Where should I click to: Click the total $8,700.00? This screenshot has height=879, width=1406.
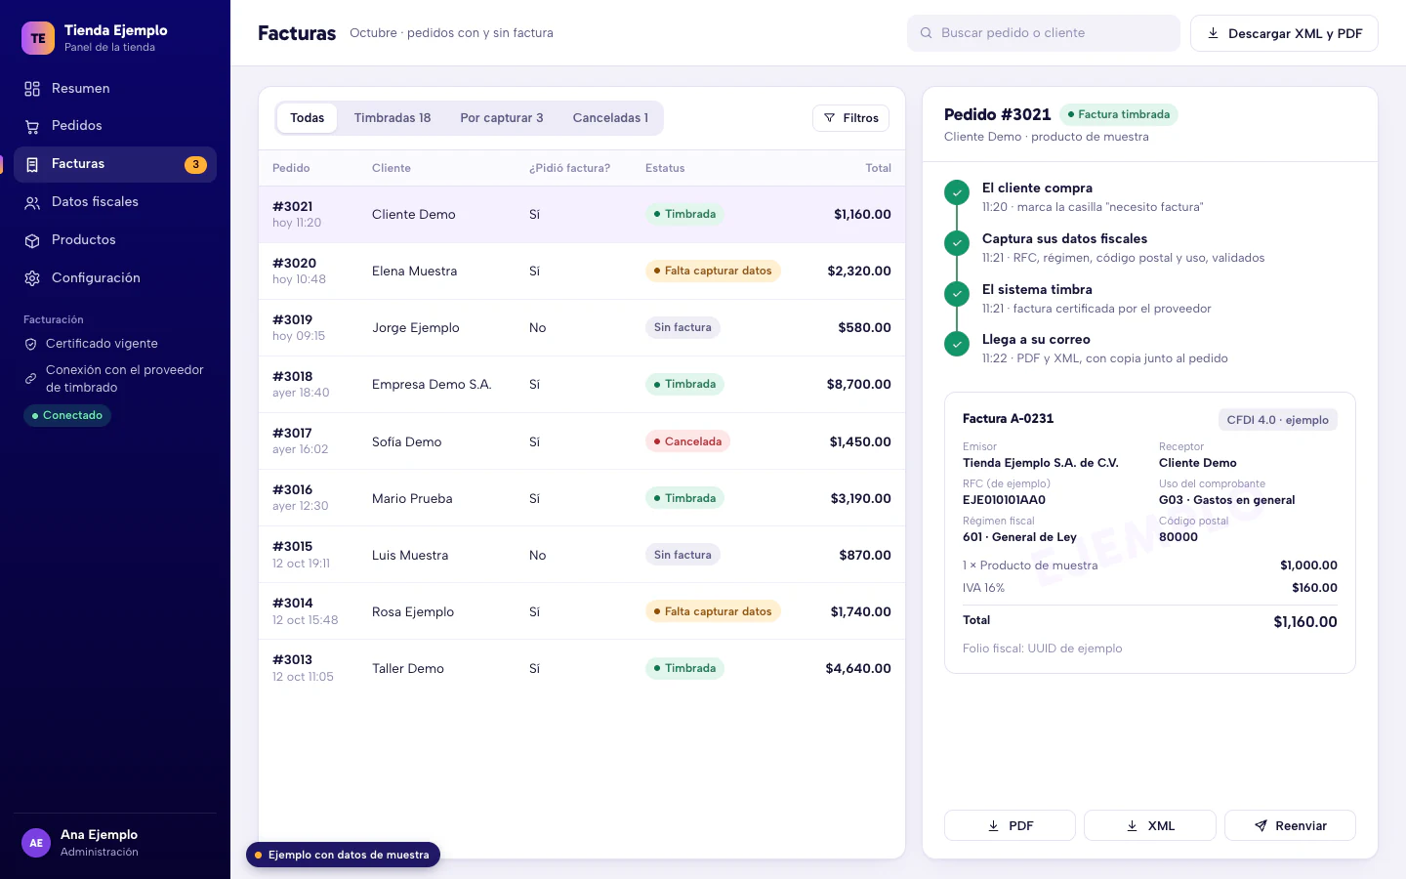click(859, 385)
